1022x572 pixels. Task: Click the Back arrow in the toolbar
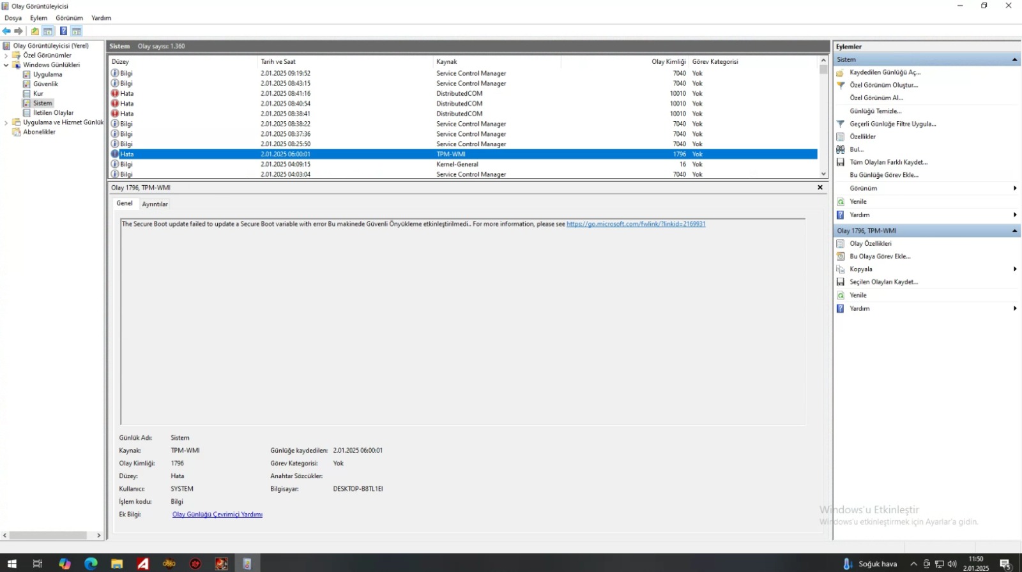[x=6, y=31]
